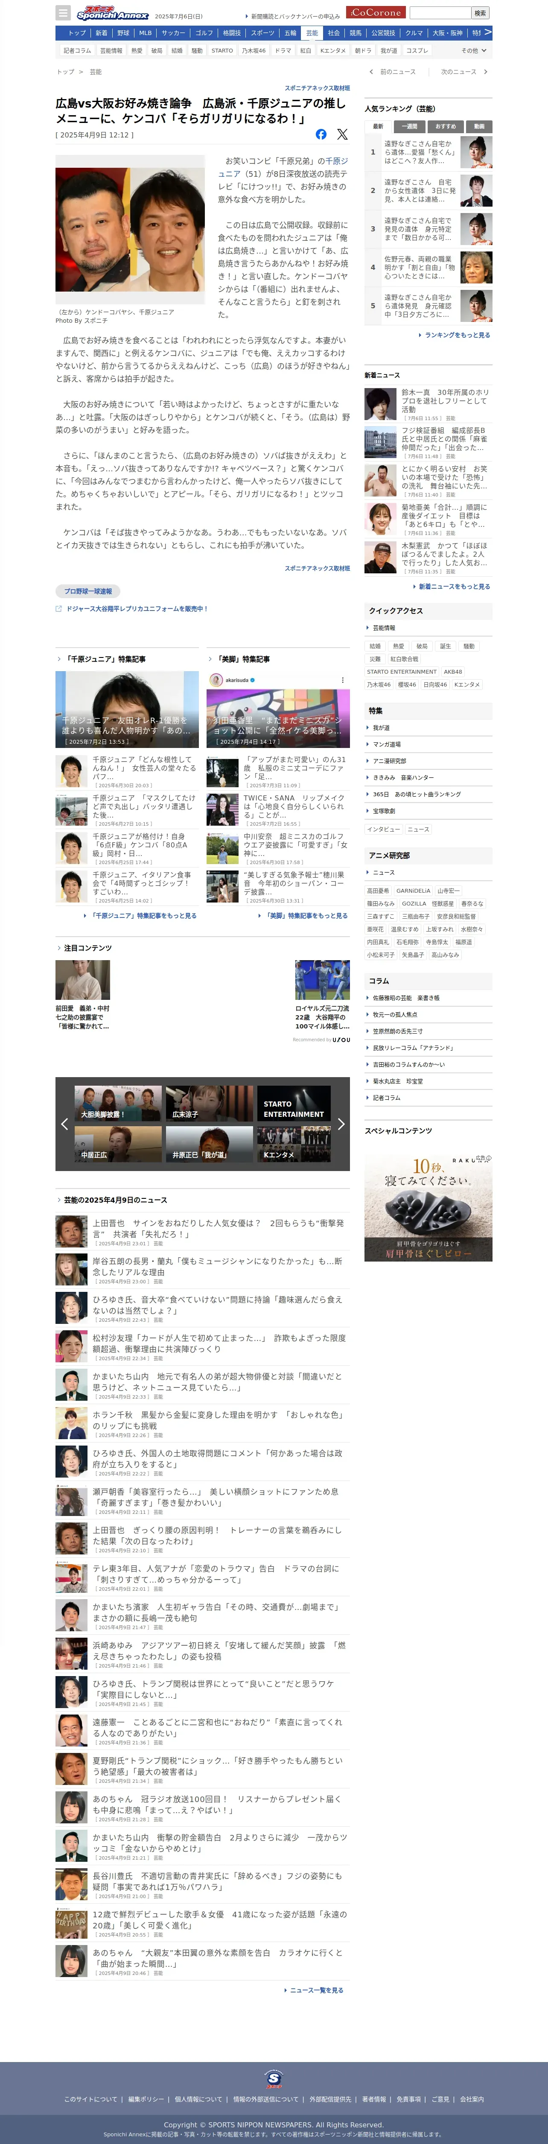The width and height of the screenshot is (548, 2144).
Task: Click the header search input field
Action: 440,12
